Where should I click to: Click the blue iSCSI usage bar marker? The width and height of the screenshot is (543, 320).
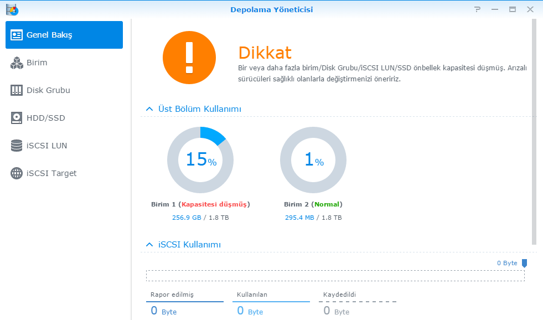[x=524, y=264]
